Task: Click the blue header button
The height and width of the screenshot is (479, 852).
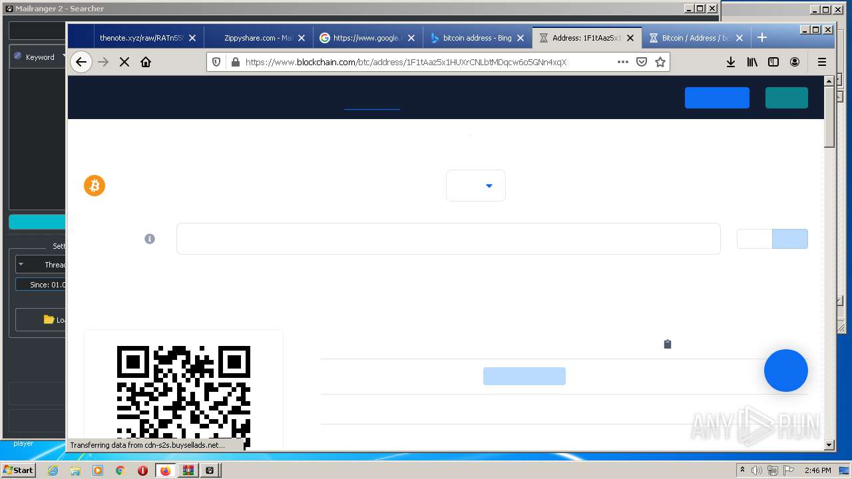Action: click(x=717, y=98)
